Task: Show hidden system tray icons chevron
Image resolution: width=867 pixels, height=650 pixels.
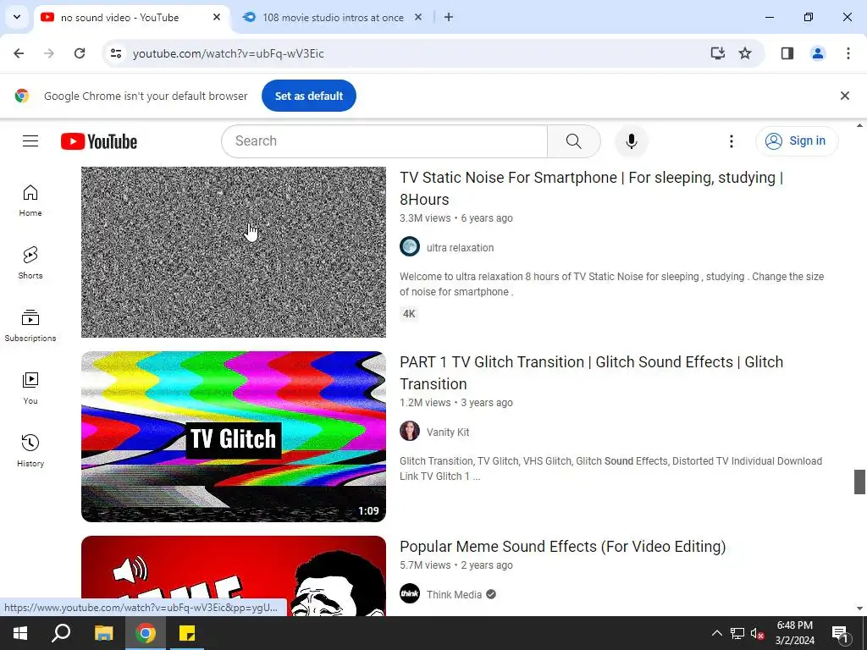Action: [716, 633]
